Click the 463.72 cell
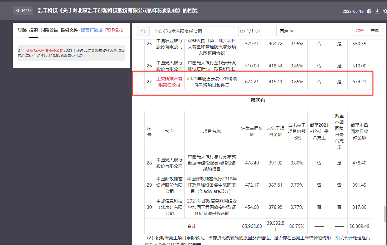This screenshot has height=245, width=387. tap(275, 44)
